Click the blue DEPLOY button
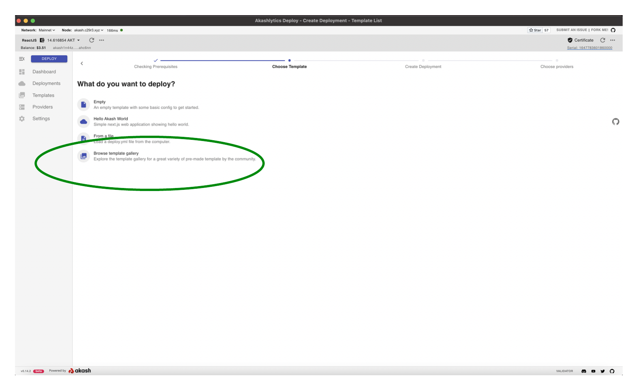The width and height of the screenshot is (638, 390). 49,59
